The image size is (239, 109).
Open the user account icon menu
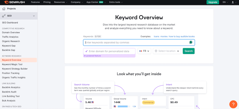(234, 2)
